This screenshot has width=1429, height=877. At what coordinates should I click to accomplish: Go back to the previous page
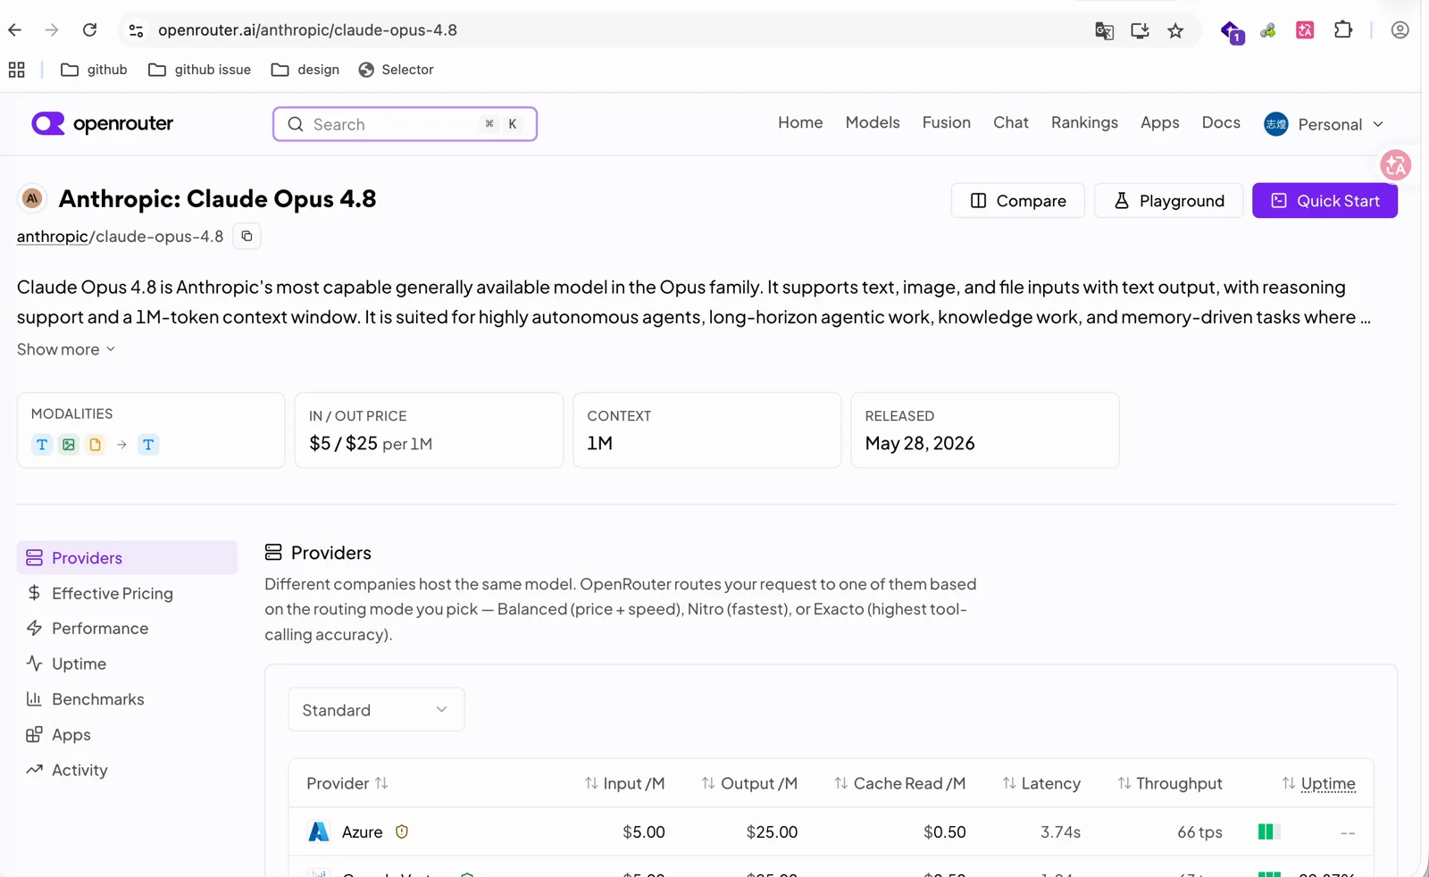pos(15,30)
